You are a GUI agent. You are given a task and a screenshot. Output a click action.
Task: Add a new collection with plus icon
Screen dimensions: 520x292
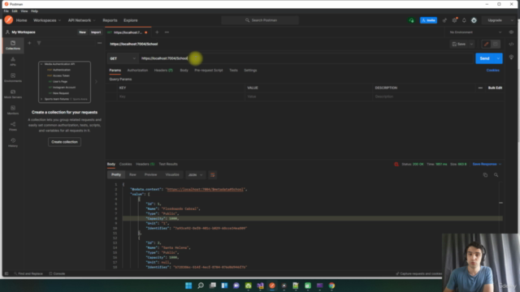pyautogui.click(x=29, y=43)
